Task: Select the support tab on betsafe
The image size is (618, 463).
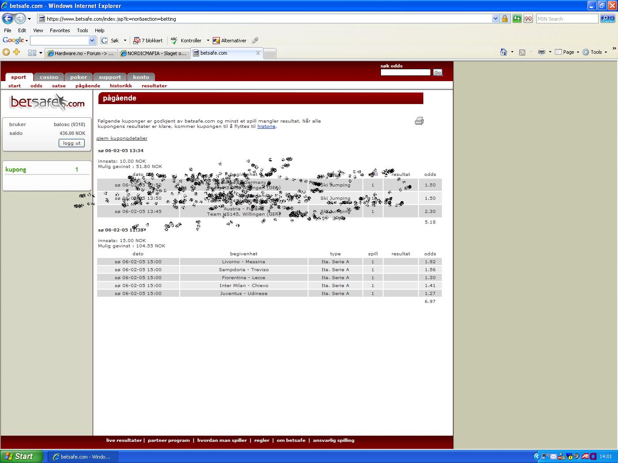Action: coord(109,77)
